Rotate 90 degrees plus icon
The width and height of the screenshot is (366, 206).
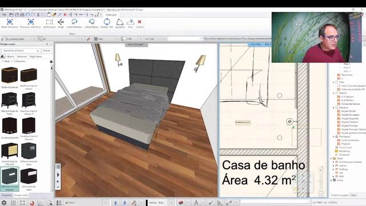pos(91,22)
